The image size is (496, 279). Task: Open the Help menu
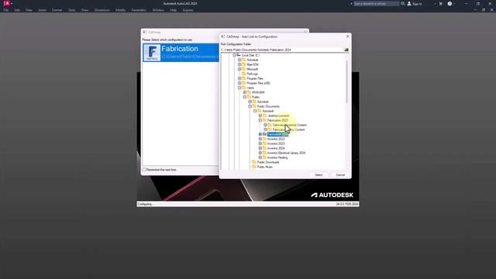coord(174,10)
